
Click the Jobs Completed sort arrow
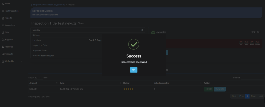pyautogui.click(x=201, y=83)
